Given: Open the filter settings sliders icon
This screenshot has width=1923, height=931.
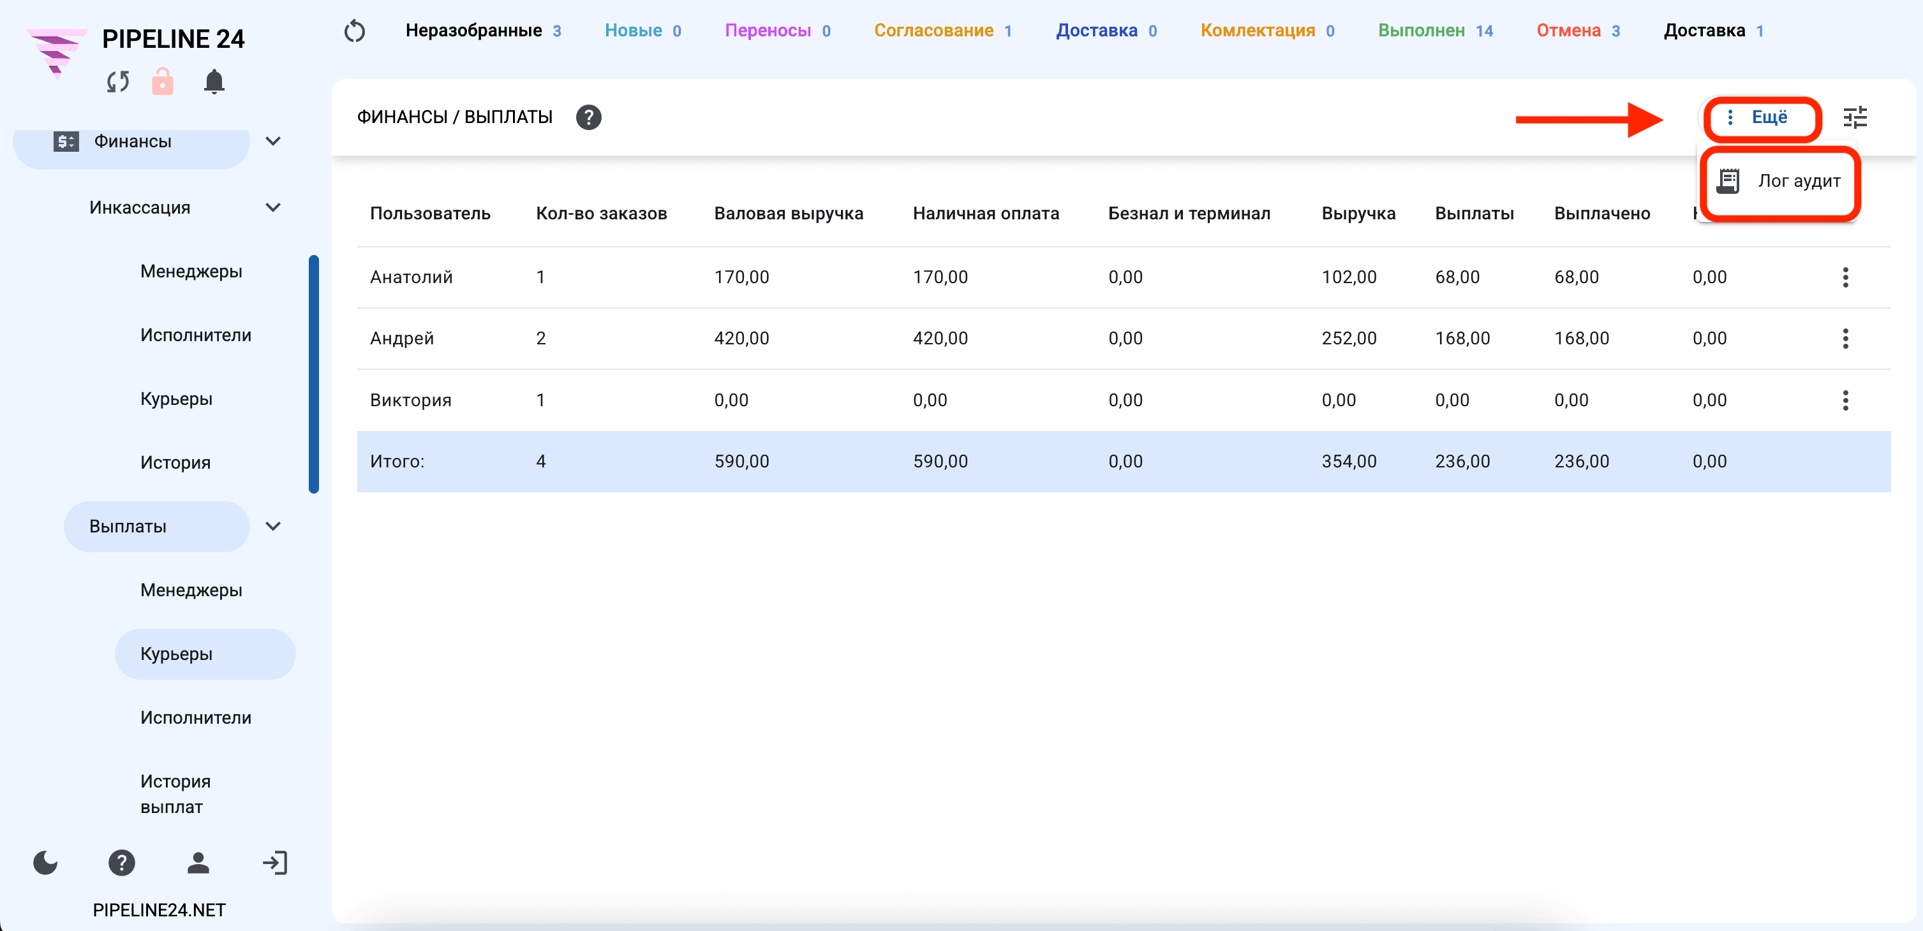Looking at the screenshot, I should tap(1854, 117).
